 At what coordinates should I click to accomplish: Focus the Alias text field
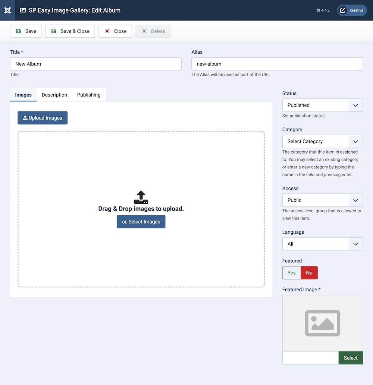click(277, 64)
